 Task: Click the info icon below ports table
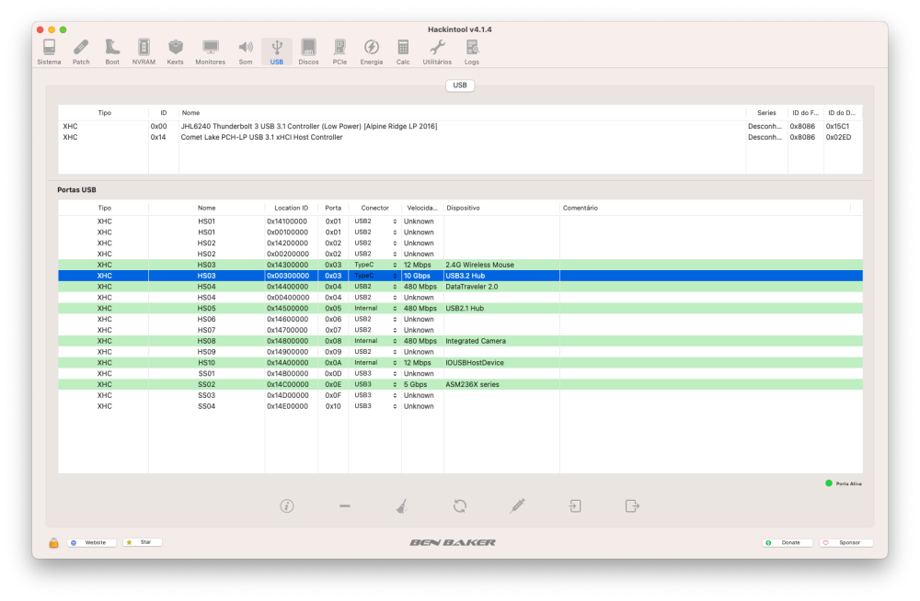pyautogui.click(x=287, y=506)
